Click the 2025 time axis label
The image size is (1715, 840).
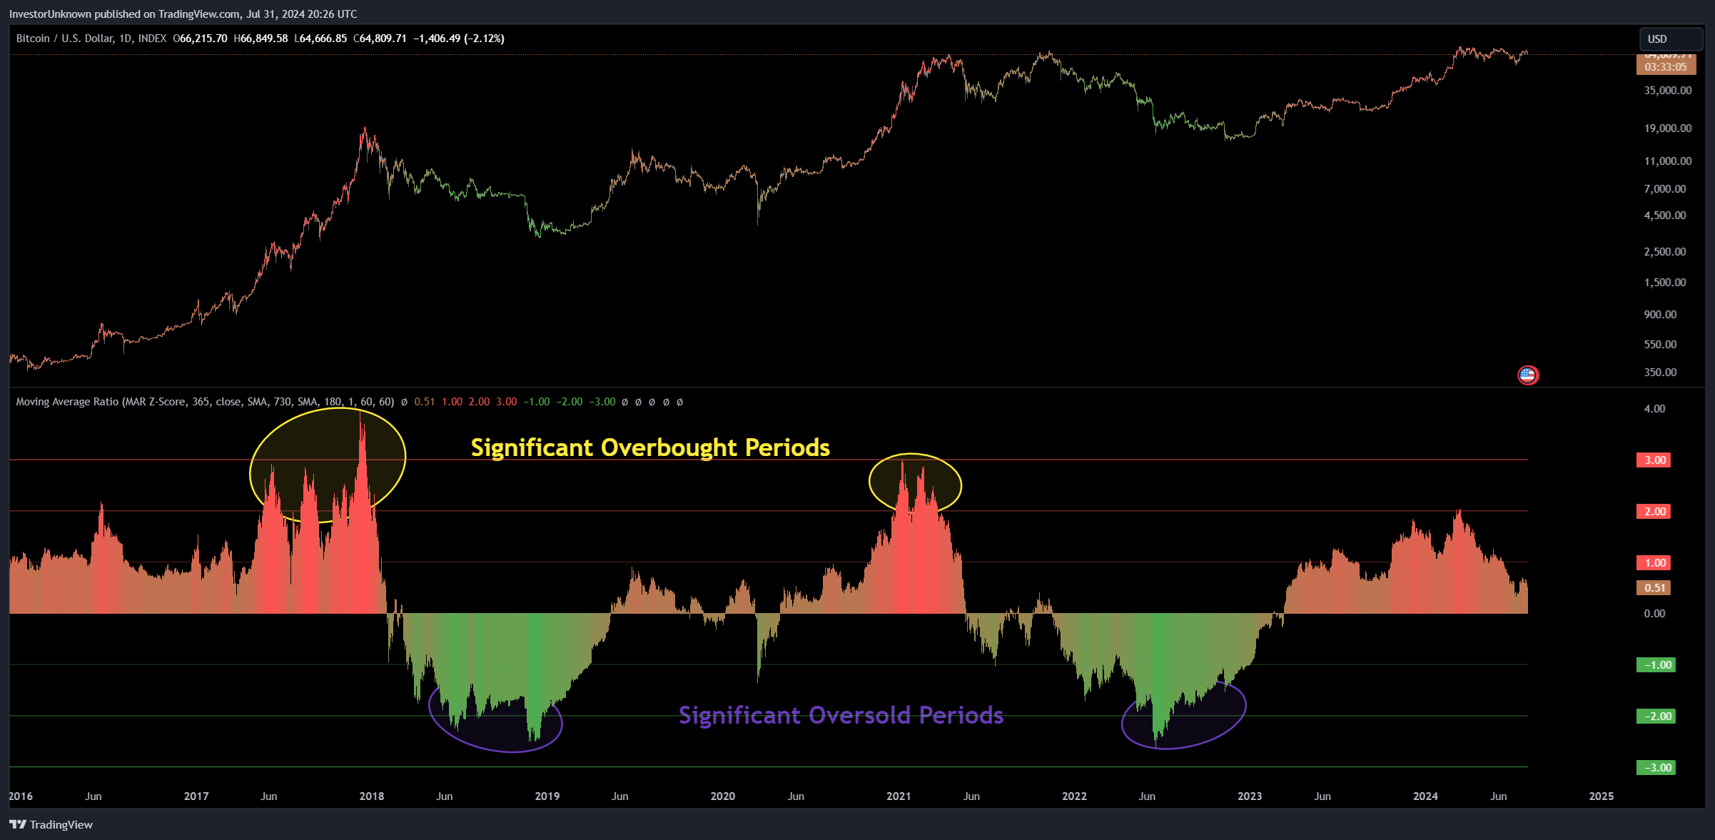click(x=1602, y=796)
